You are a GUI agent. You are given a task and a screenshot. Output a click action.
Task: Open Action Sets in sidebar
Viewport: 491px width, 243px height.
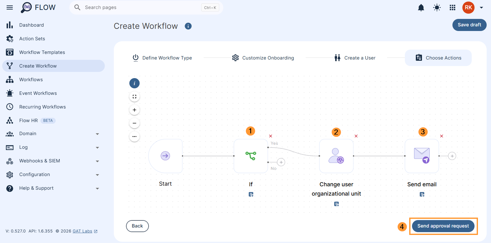click(53, 39)
